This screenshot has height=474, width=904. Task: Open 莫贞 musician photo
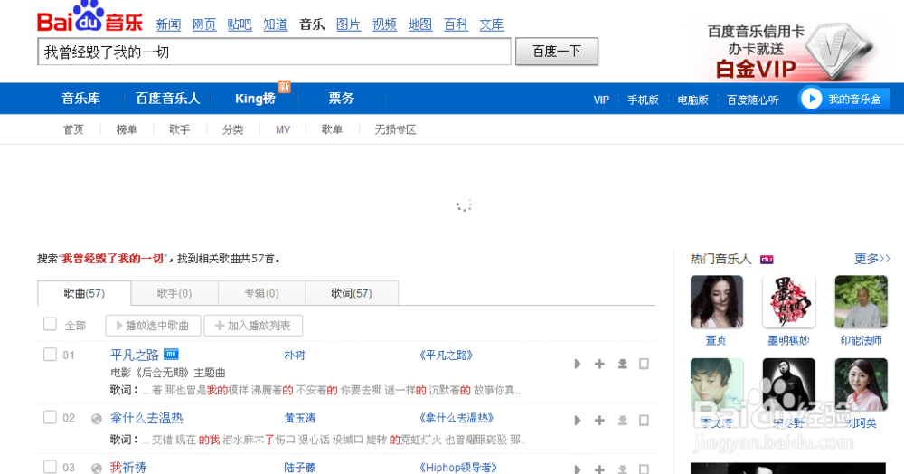(x=717, y=301)
